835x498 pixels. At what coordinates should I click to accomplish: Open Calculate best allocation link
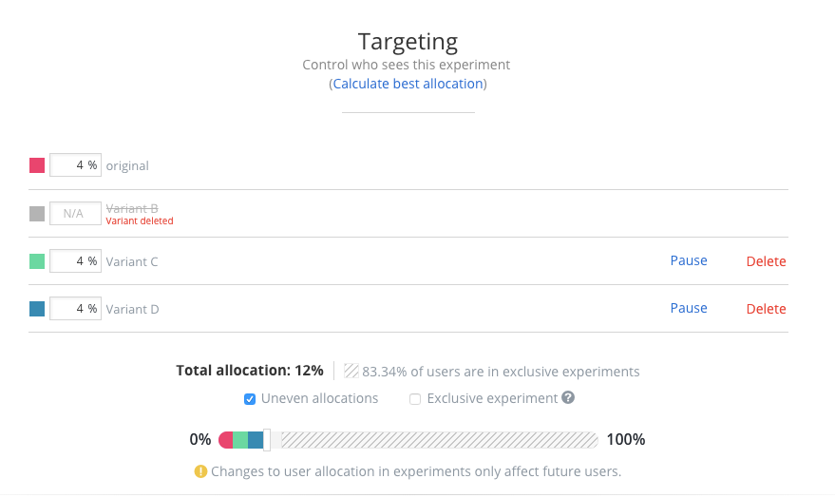click(x=408, y=84)
